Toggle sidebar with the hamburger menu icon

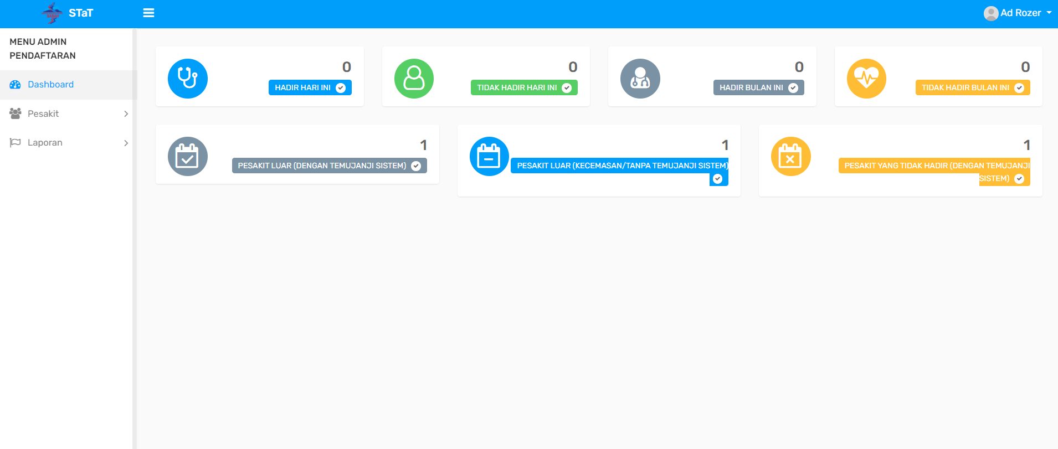click(x=148, y=13)
